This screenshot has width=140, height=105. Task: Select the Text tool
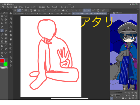(2, 53)
